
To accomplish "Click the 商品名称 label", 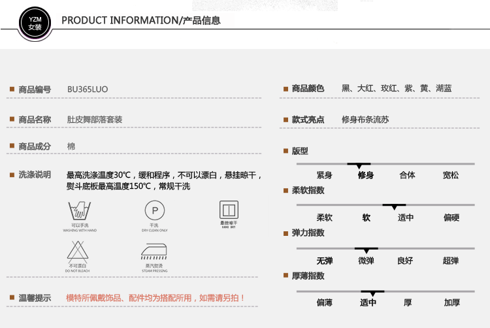I will (35, 120).
